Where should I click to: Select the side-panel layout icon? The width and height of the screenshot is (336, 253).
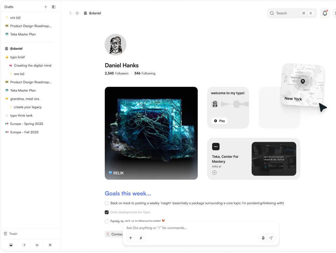click(24, 245)
